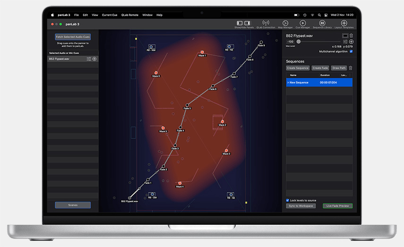Click the crosshair position icon in the inspector panel
Screen dimensions: 404x247
click(351, 42)
